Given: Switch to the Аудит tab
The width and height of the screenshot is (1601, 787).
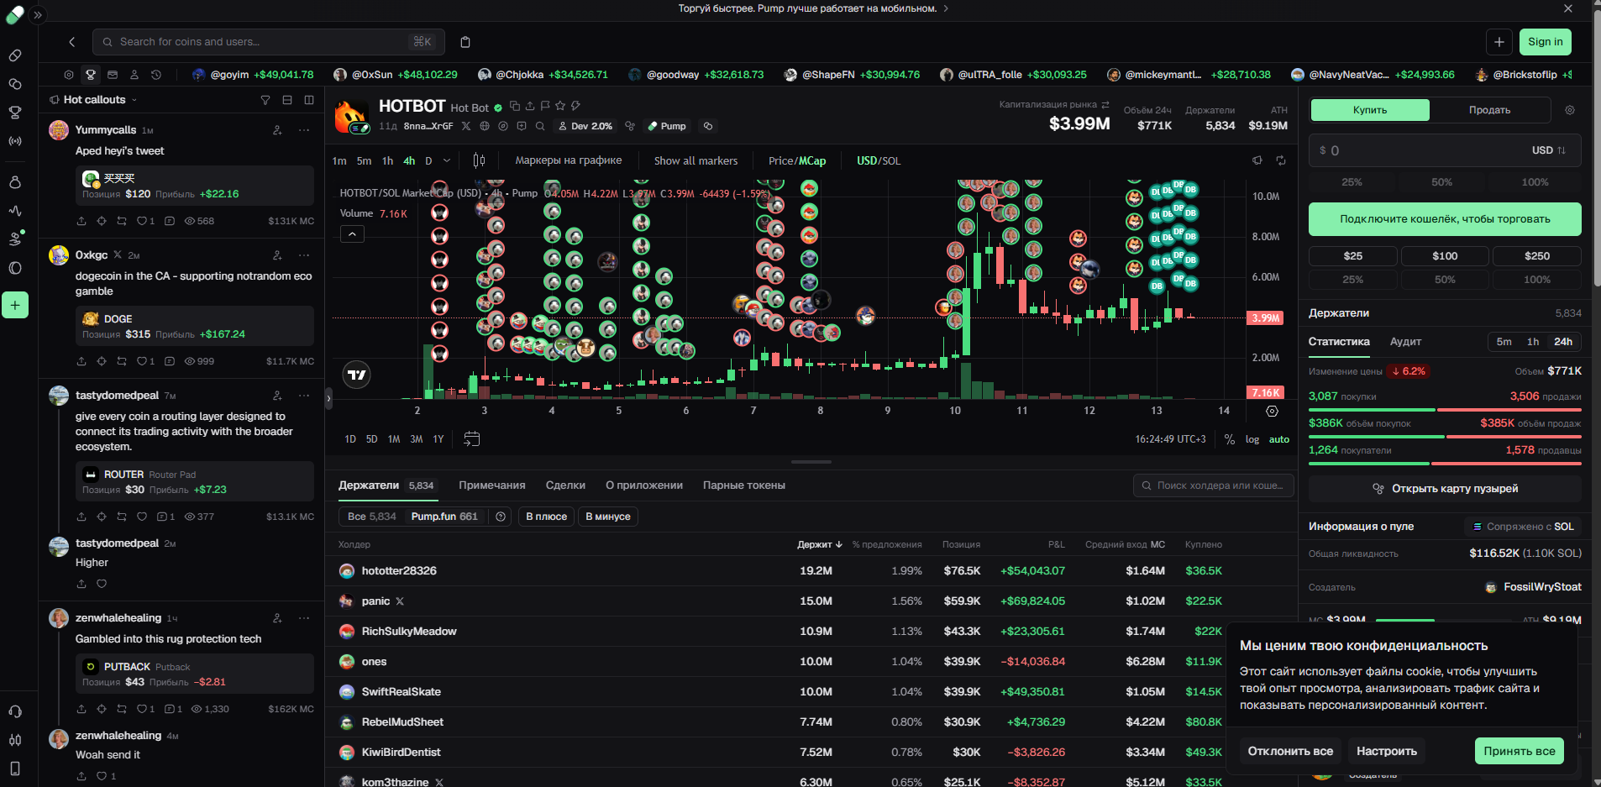Looking at the screenshot, I should [1405, 342].
